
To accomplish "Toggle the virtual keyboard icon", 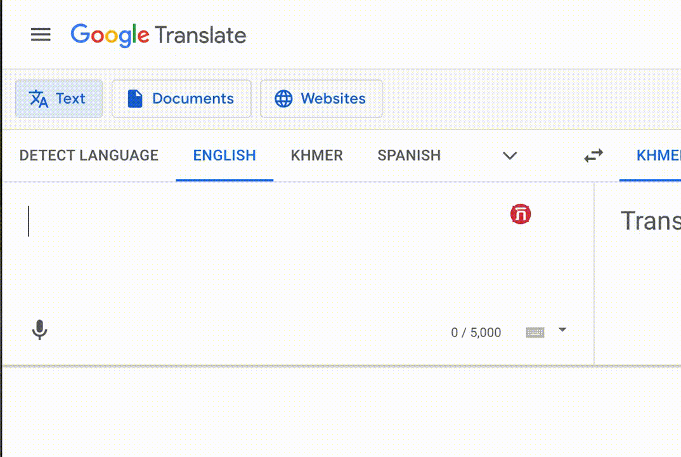I will pos(535,332).
